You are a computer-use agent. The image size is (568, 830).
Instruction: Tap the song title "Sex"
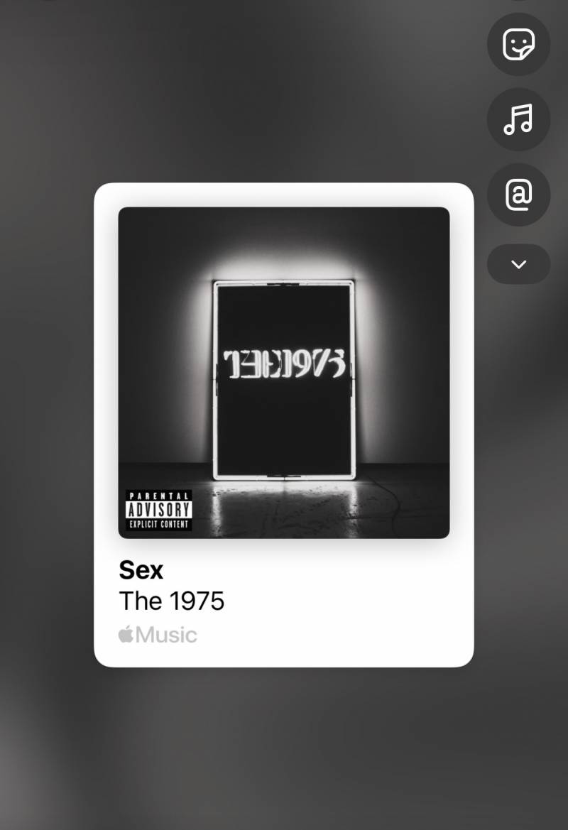(141, 570)
